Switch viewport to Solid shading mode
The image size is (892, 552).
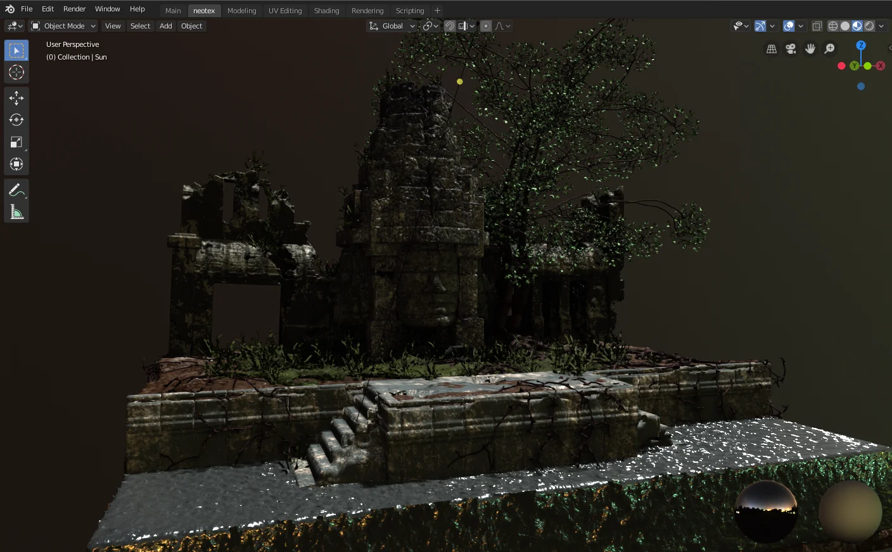click(844, 26)
